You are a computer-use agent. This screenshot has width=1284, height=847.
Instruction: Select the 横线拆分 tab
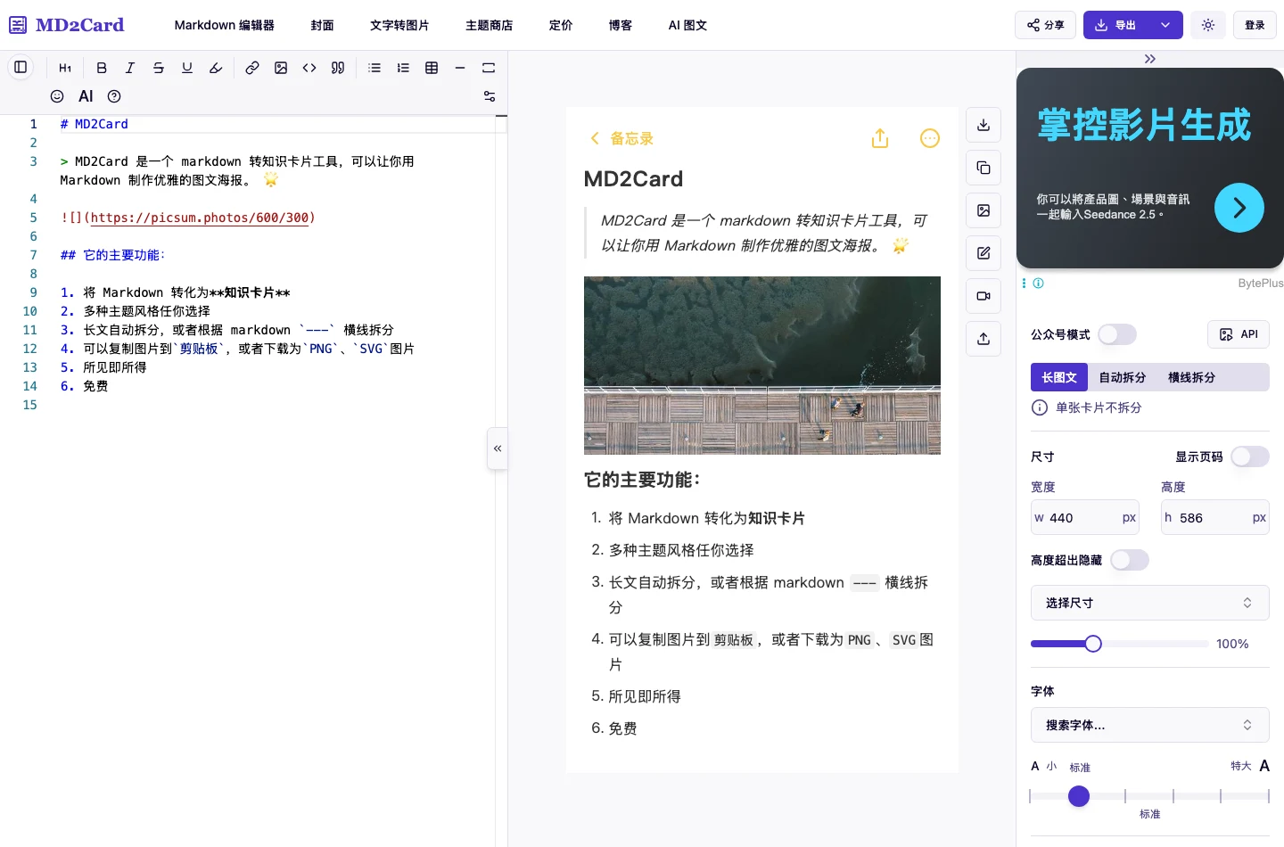1192,377
